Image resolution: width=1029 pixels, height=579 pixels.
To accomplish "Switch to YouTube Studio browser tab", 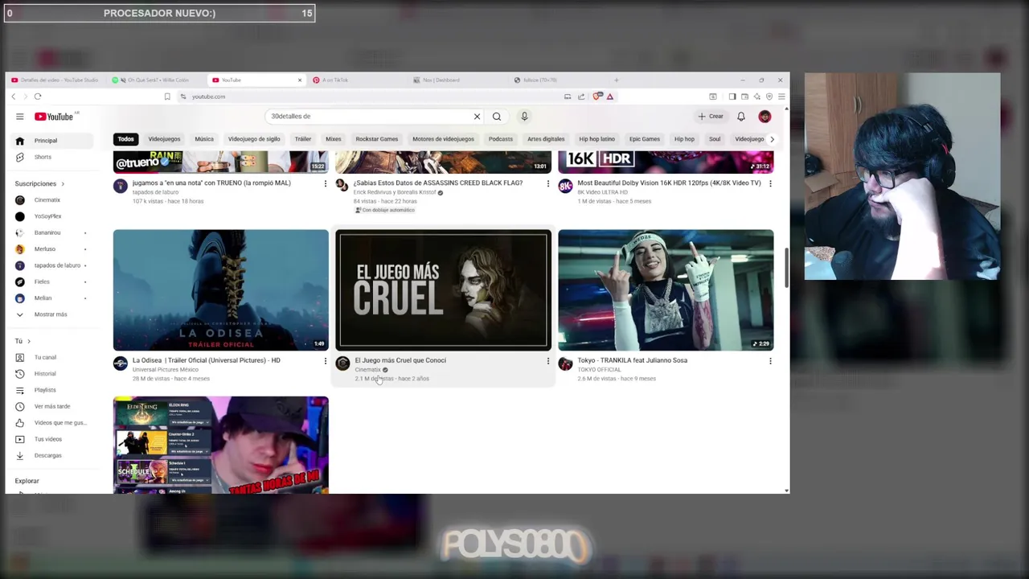I will (55, 80).
